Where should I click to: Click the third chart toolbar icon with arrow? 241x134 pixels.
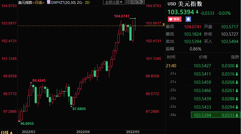click(137, 2)
